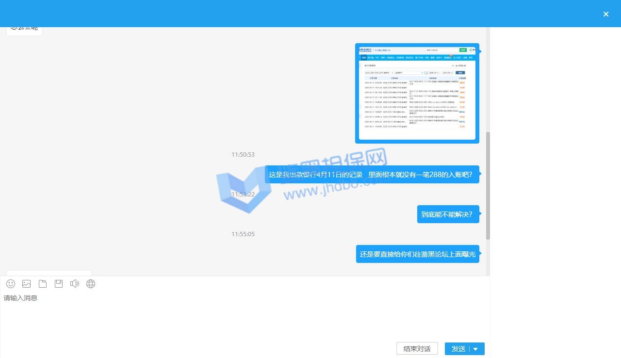
Task: Click the chat vertical scrollbar thumb
Action: point(488,185)
